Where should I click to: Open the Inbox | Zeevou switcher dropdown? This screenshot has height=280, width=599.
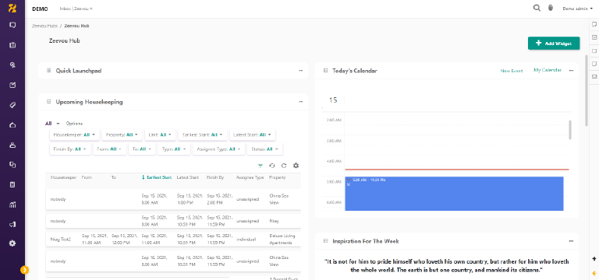click(x=76, y=9)
